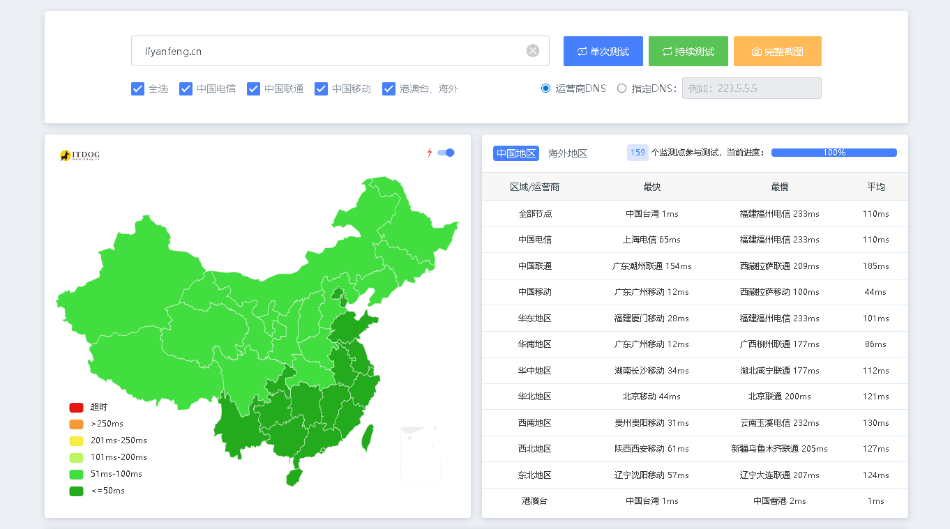Select the 指定DNS radio button

[x=621, y=88]
